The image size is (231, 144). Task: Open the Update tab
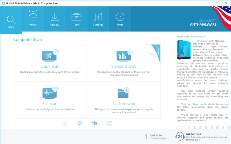point(55,19)
